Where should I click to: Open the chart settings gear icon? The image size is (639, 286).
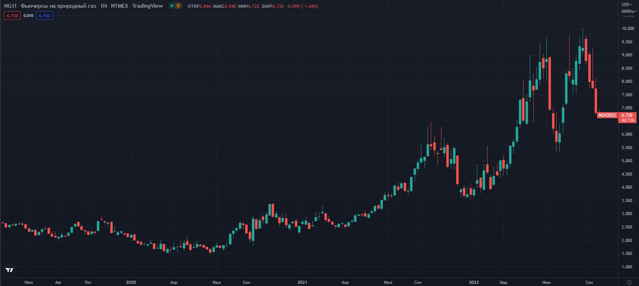click(629, 282)
